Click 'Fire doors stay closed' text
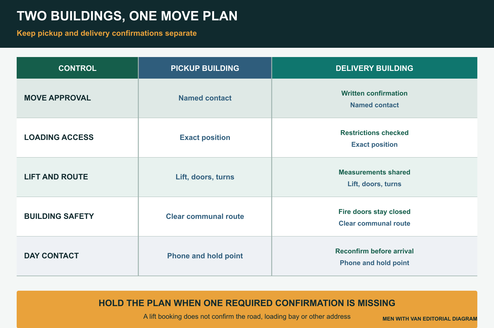The height and width of the screenshot is (328, 494). (x=375, y=212)
